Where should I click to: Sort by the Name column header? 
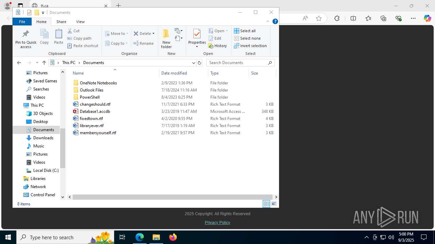click(115, 73)
